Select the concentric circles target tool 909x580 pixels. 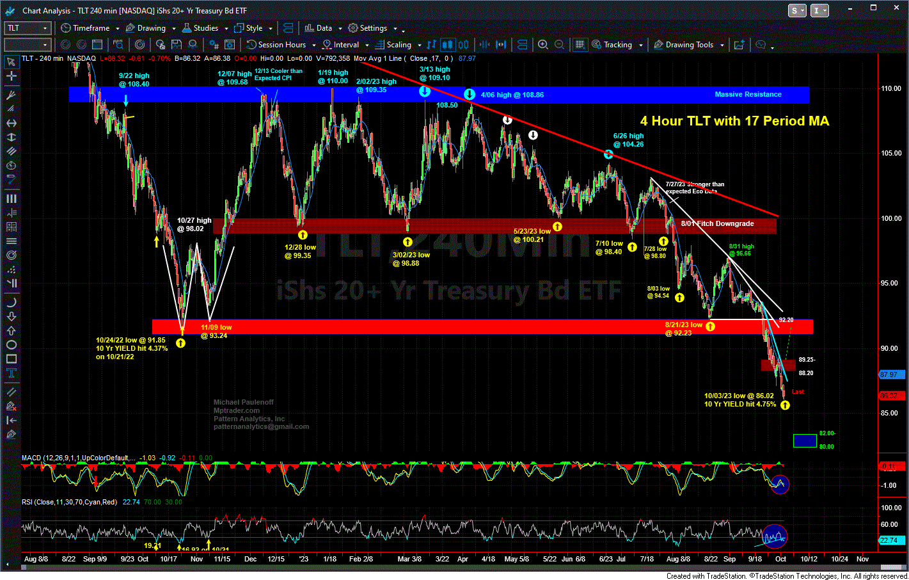11,255
